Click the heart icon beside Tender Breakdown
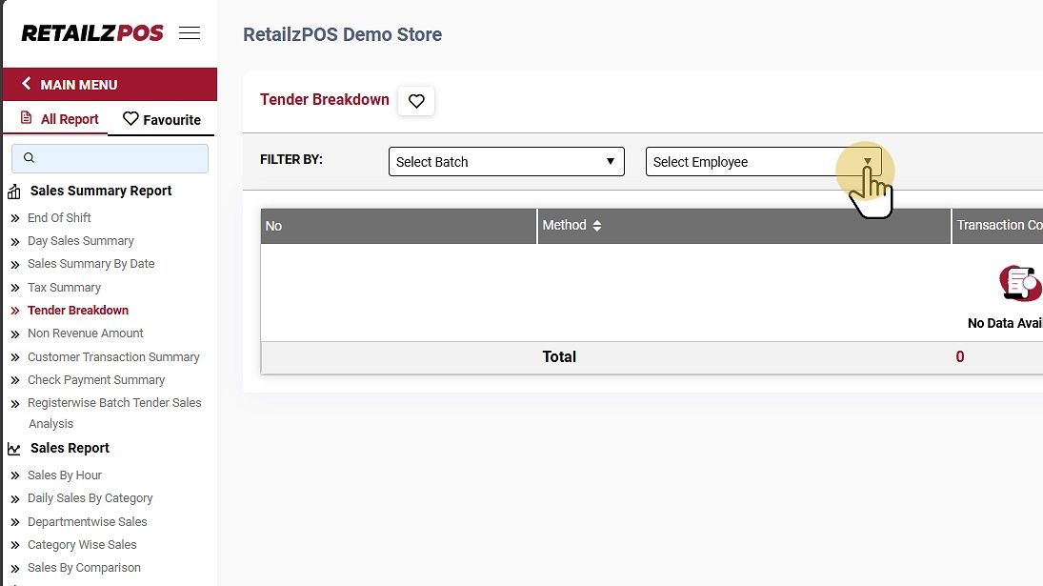The width and height of the screenshot is (1043, 586). [x=416, y=101]
